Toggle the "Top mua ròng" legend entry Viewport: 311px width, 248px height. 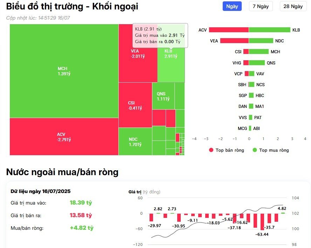(270, 150)
